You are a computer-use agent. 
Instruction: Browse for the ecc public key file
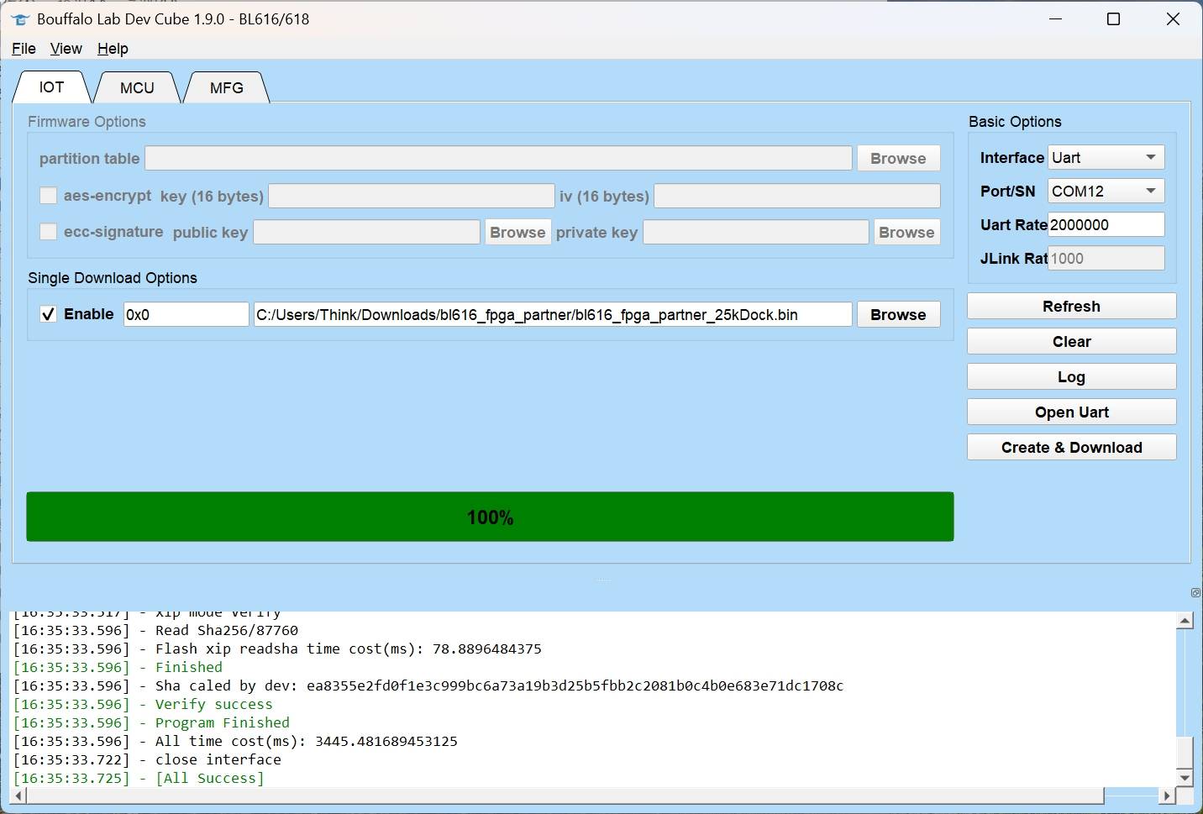[x=517, y=232]
